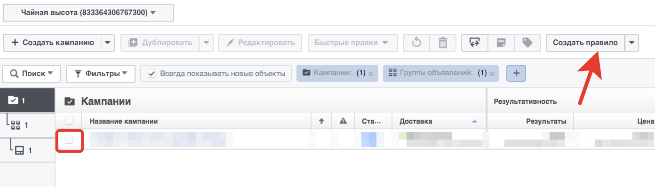
Task: Click the tag label icon
Action: (527, 43)
